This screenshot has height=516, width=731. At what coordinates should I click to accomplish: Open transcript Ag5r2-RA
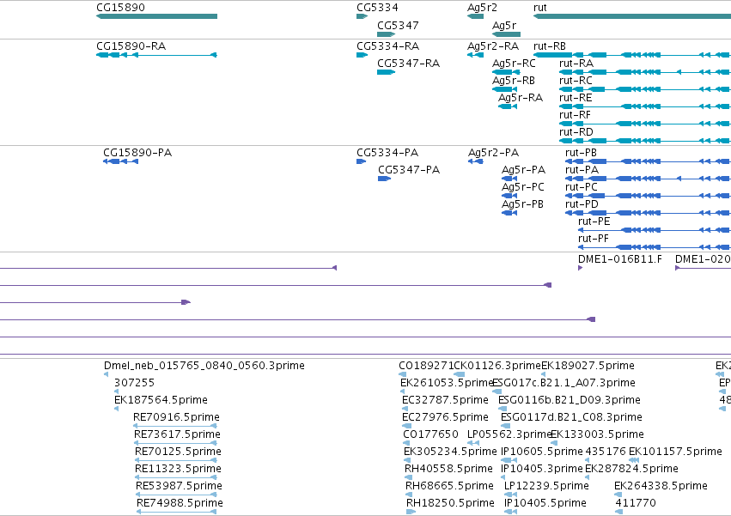coord(493,46)
